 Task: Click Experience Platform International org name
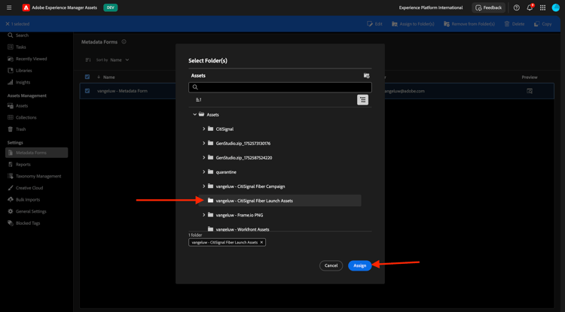(431, 8)
